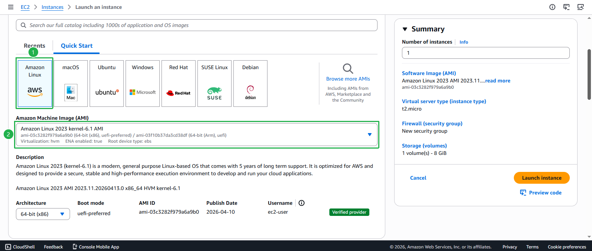592x251 pixels.
Task: Click the Browse more AMIs link
Action: 348,79
